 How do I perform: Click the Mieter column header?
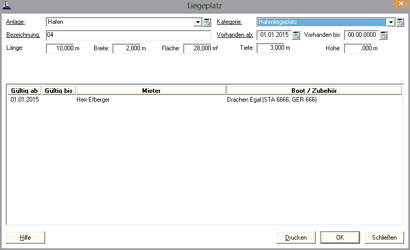151,90
